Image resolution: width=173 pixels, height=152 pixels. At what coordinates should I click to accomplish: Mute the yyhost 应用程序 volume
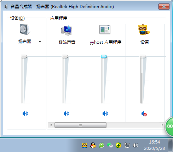pos(105,114)
